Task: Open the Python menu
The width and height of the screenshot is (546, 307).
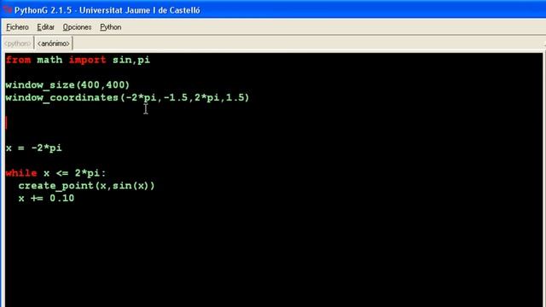Action: click(110, 27)
